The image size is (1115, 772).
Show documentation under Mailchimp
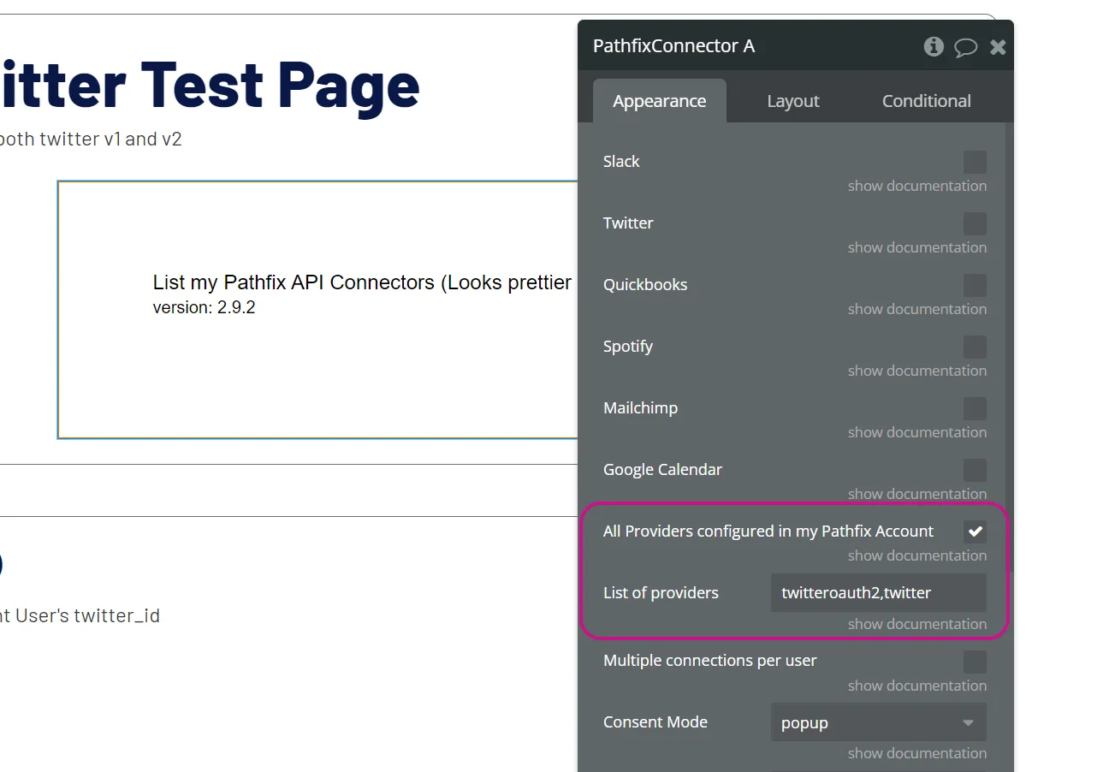tap(917, 432)
